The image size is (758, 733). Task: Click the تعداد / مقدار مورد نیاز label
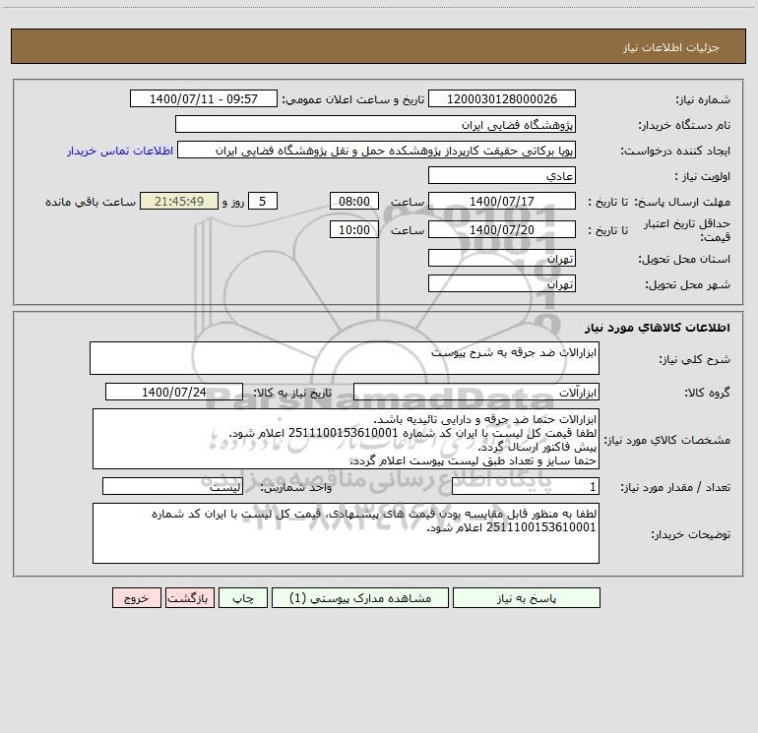tap(675, 487)
